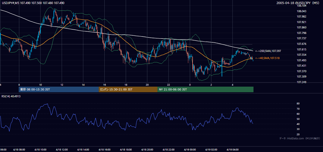323x152 pixels.
Task: Click hour mark 22 under the price chart
Action: coord(169,85)
